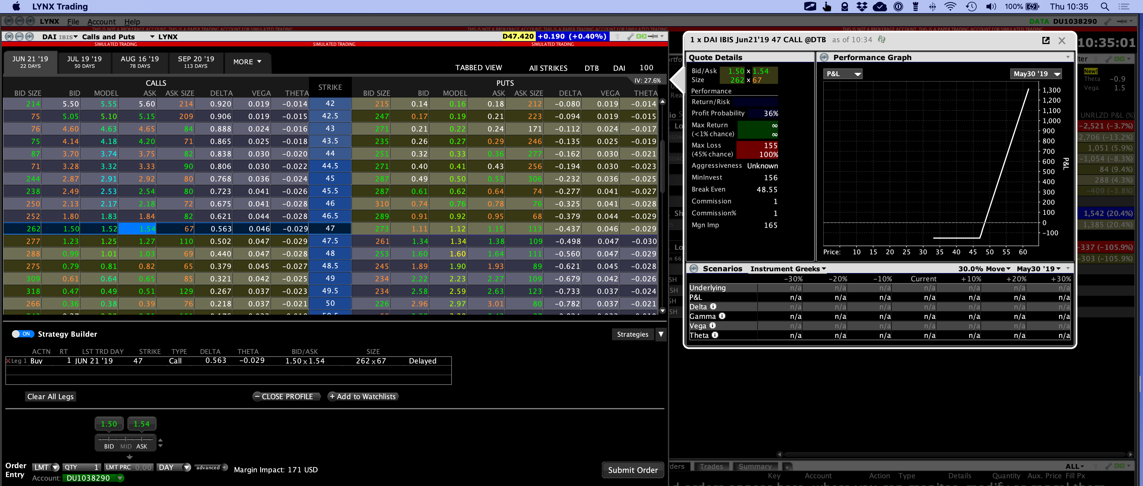
Task: Click the plus icon beside Scenarios
Action: click(x=694, y=269)
